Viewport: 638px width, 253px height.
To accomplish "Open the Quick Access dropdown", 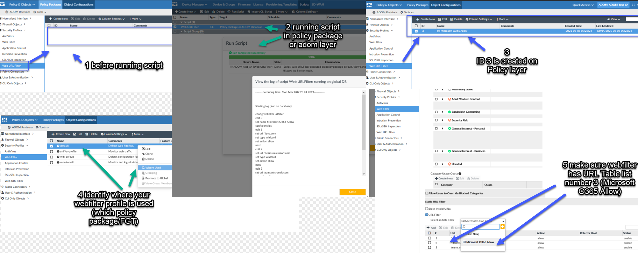I will click(x=583, y=5).
